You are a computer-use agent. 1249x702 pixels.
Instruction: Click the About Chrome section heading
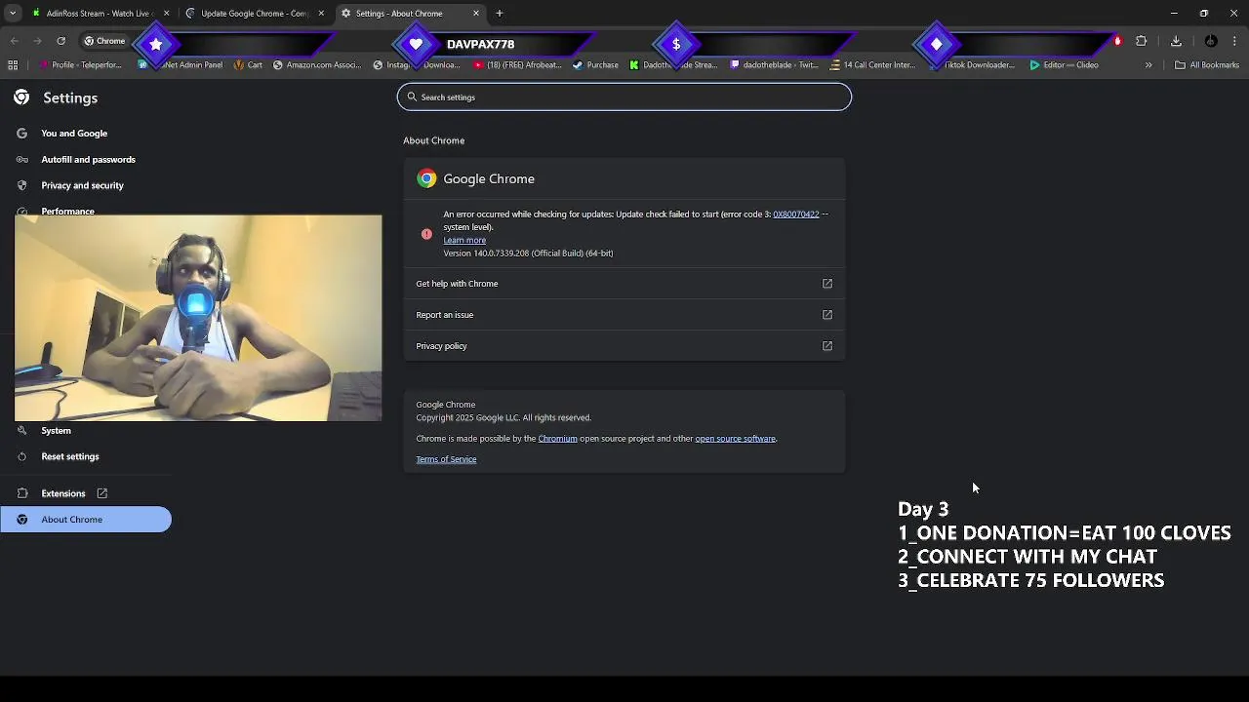[x=434, y=140]
